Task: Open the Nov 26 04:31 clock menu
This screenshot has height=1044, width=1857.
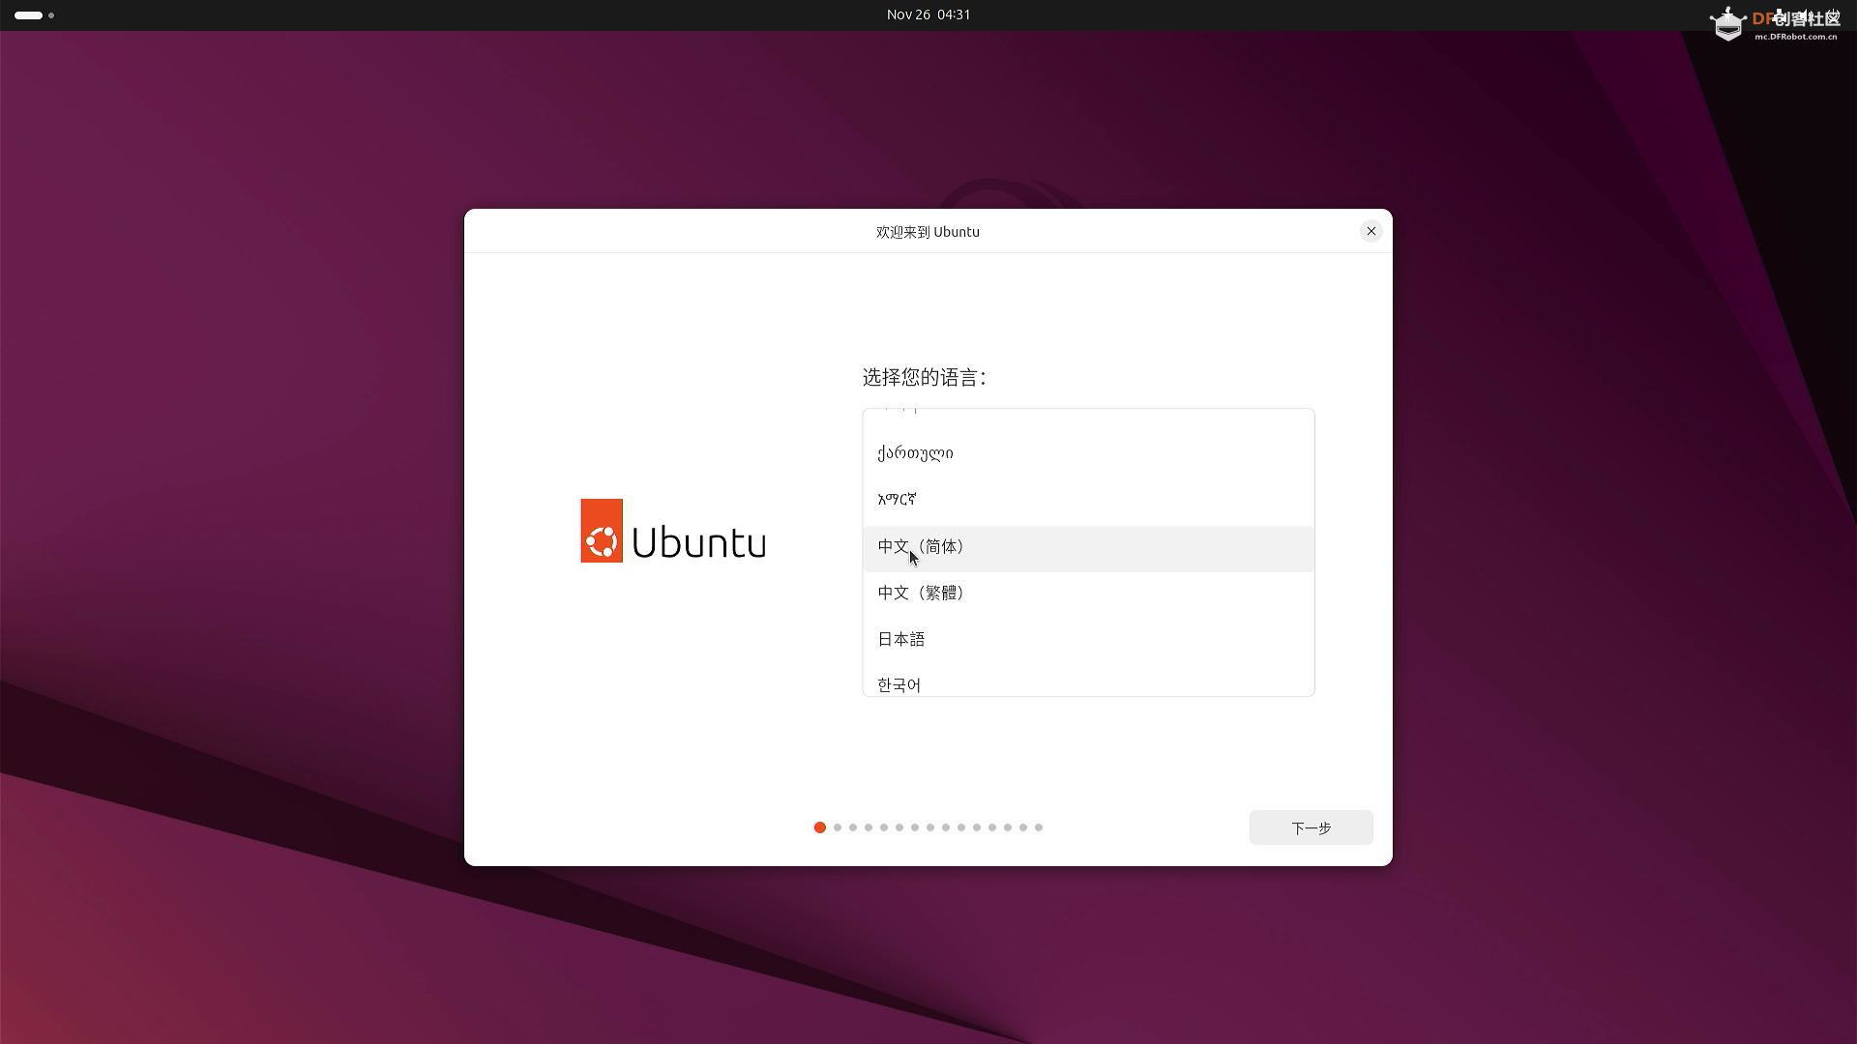Action: click(x=928, y=14)
